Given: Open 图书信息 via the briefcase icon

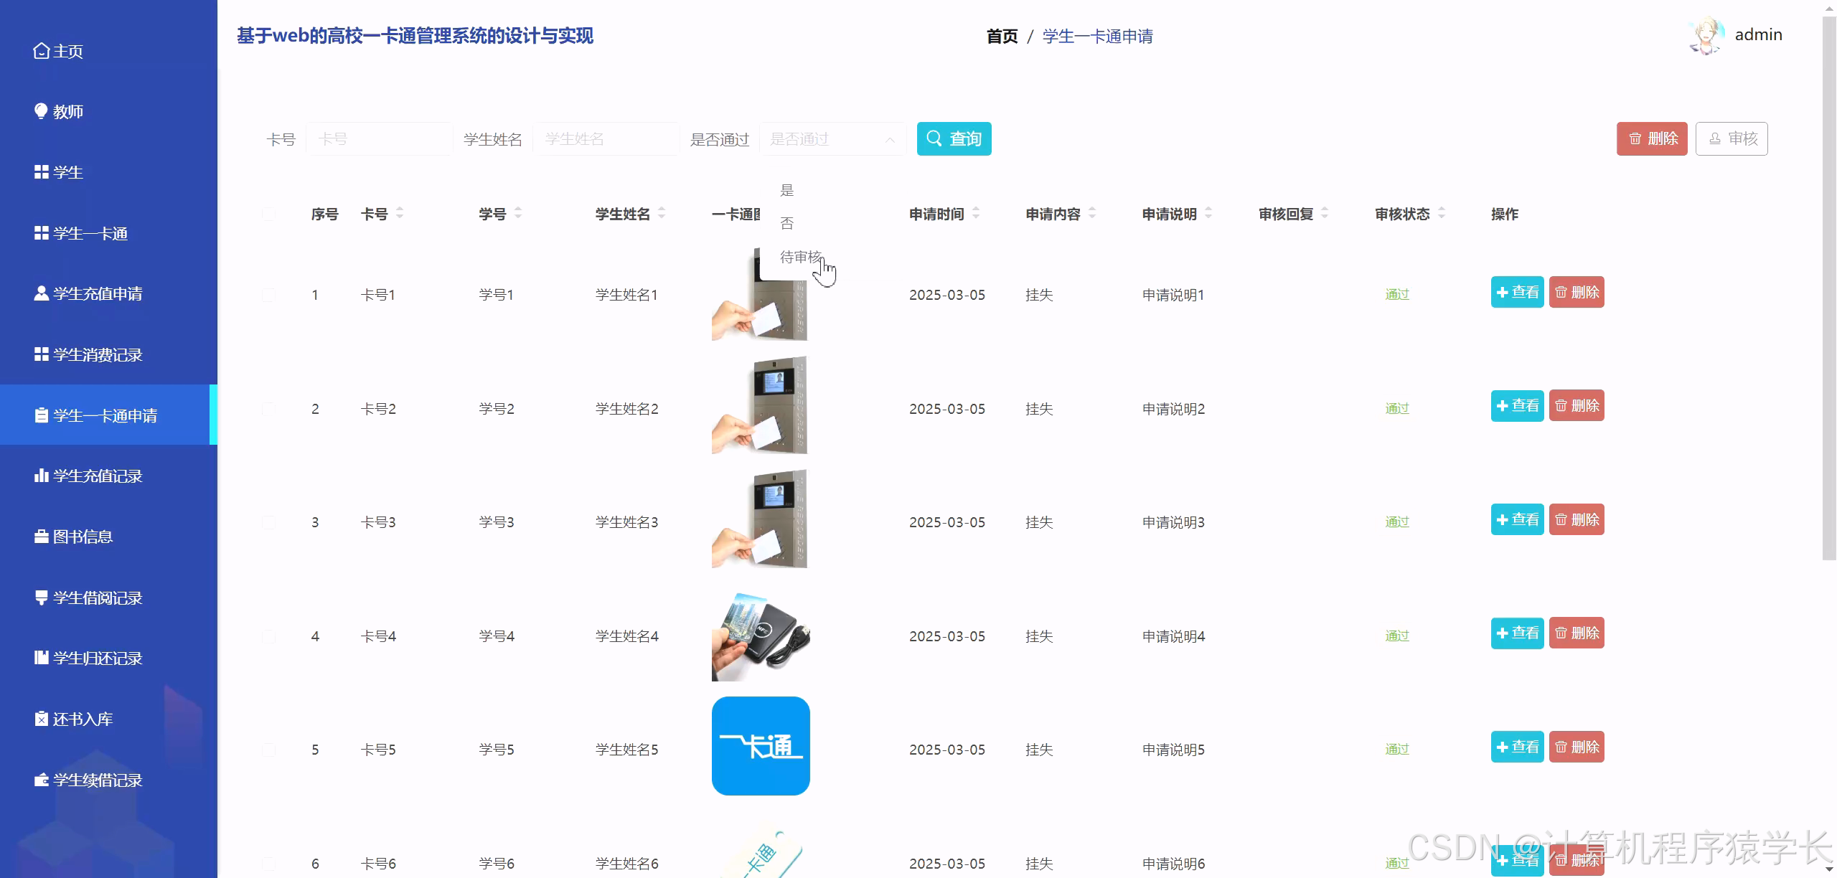Looking at the screenshot, I should (x=41, y=536).
